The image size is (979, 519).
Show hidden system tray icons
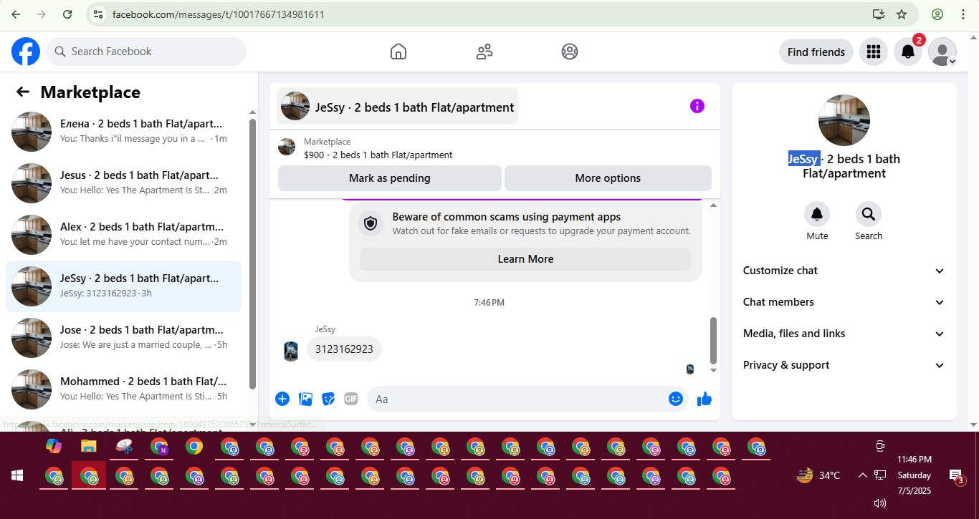863,475
